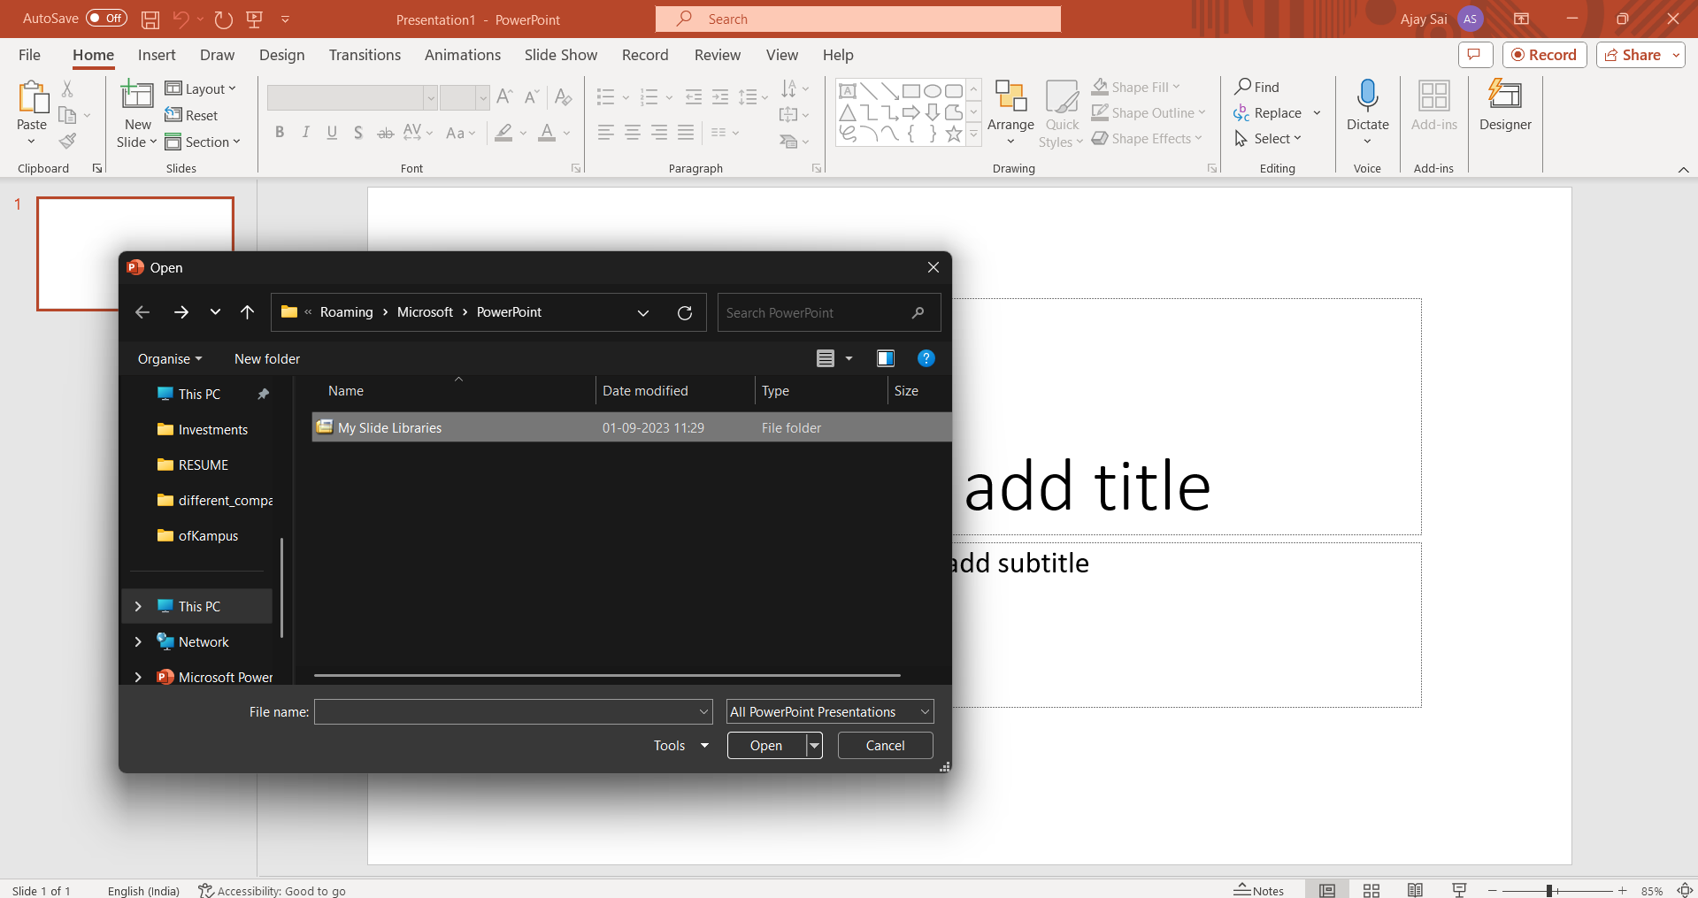
Task: Switch to the Design tab
Action: (x=281, y=55)
